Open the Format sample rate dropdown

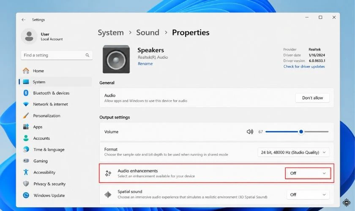[x=293, y=152]
